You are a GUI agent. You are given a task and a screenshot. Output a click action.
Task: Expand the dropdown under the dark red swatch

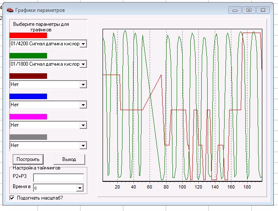point(83,84)
